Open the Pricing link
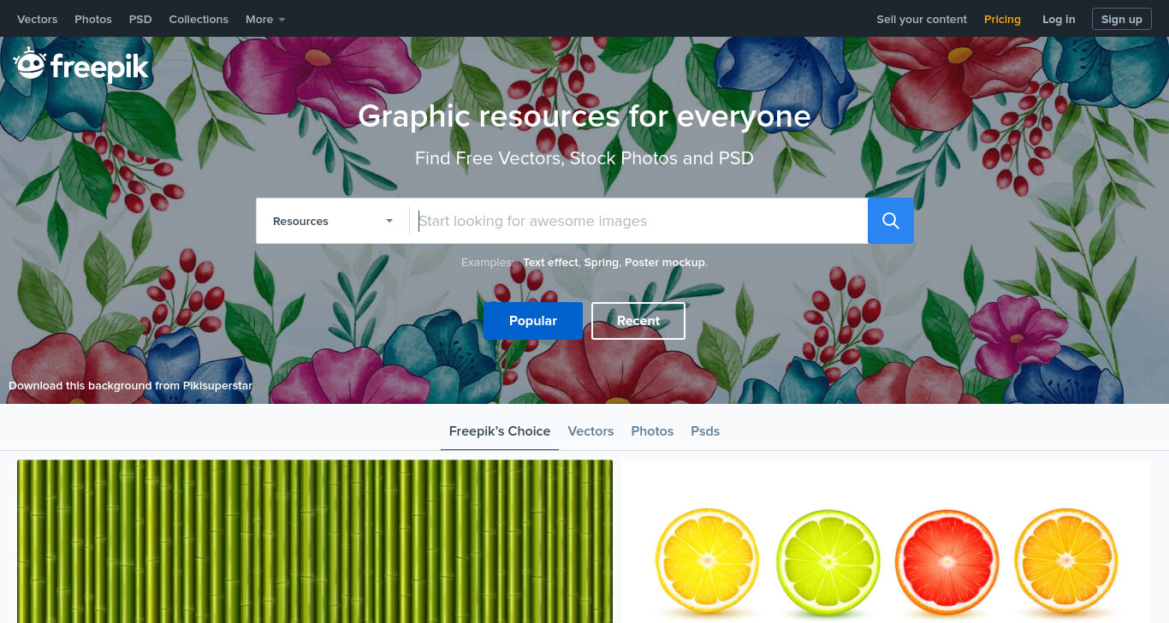This screenshot has width=1169, height=623. coord(1002,19)
